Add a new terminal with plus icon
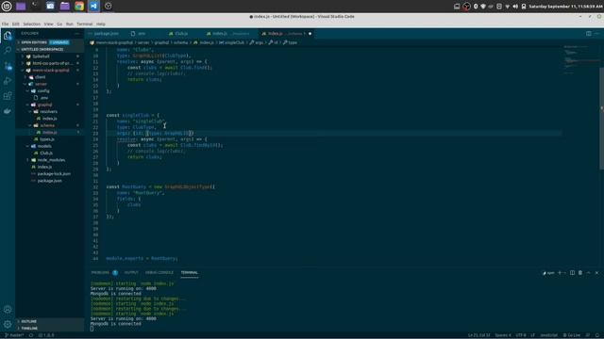 click(x=560, y=273)
